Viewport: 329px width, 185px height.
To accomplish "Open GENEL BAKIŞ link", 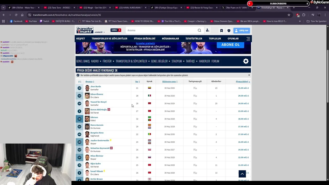I will [83, 61].
